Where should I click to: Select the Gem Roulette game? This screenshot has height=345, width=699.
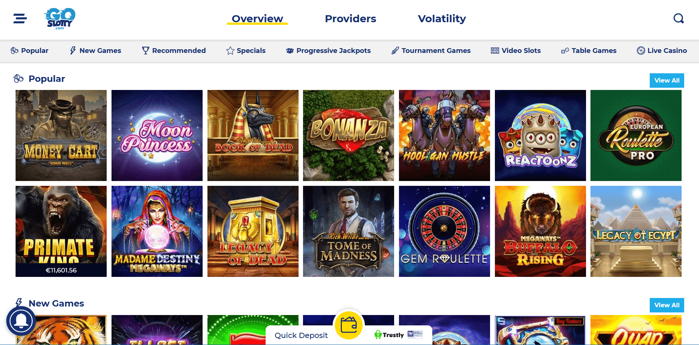(x=445, y=231)
